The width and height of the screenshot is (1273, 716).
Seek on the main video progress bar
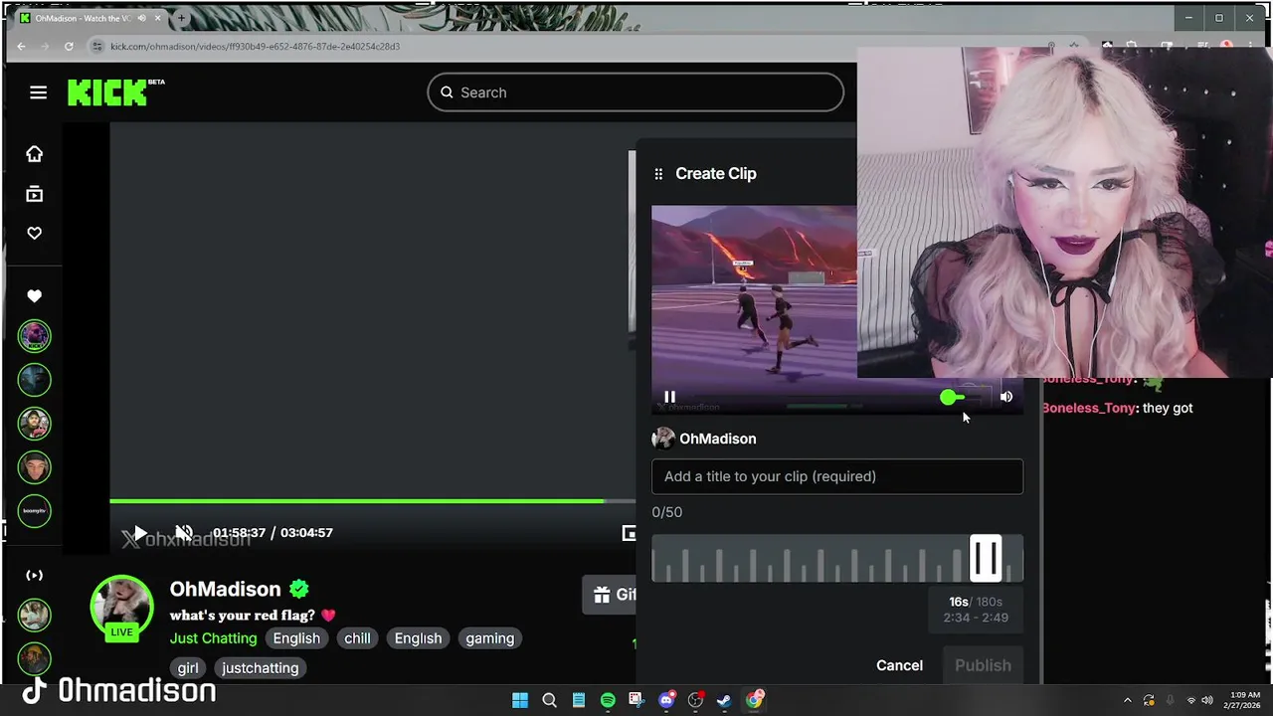tap(372, 501)
